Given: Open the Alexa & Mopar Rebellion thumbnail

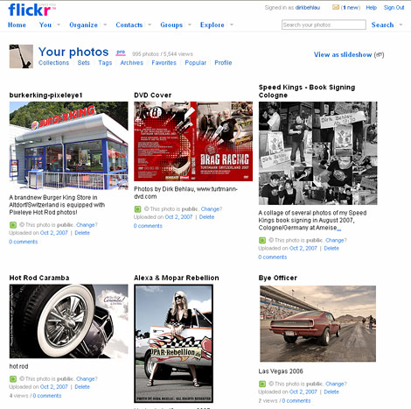Looking at the screenshot, I should pyautogui.click(x=173, y=343).
